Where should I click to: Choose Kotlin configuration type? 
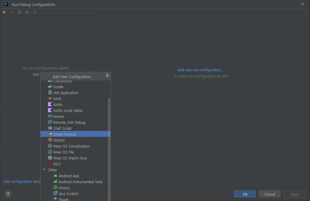click(x=75, y=105)
